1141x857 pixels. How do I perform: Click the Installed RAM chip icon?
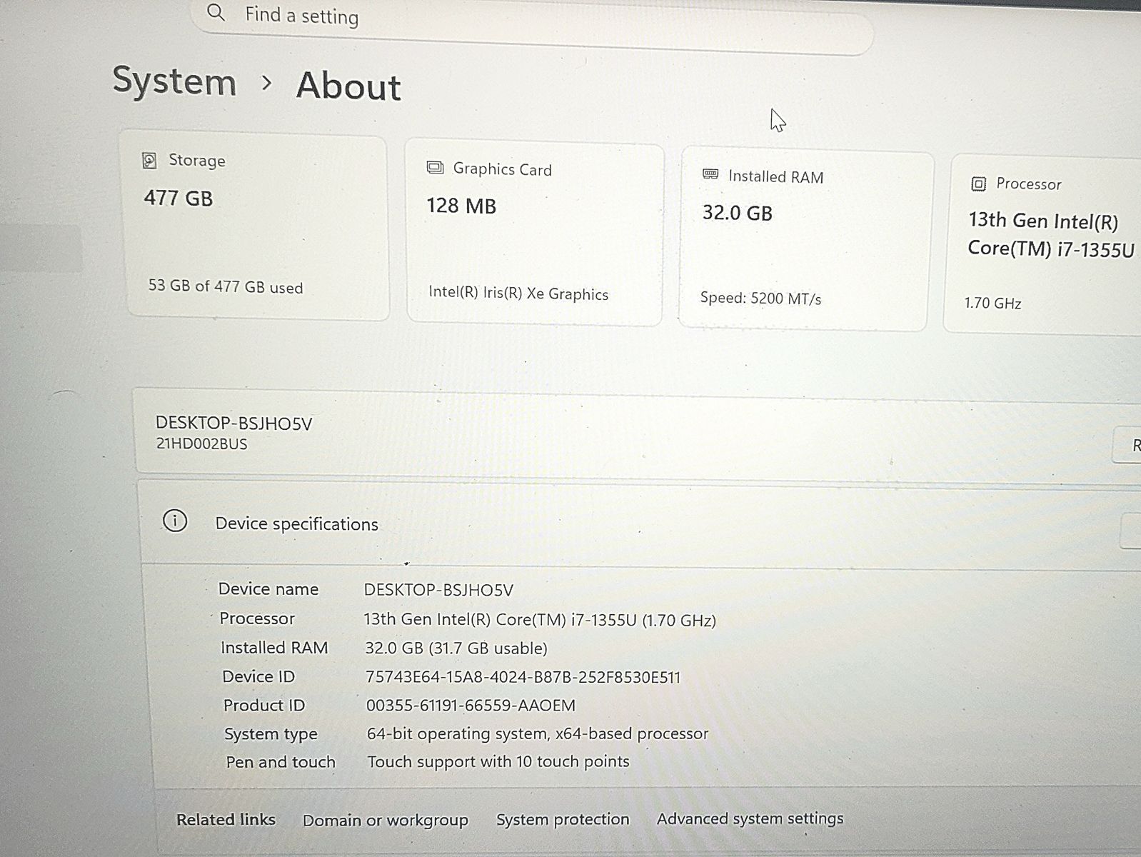pos(710,174)
